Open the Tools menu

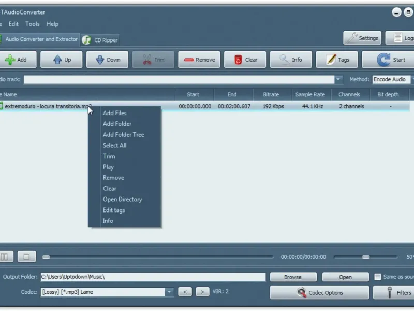click(x=32, y=24)
